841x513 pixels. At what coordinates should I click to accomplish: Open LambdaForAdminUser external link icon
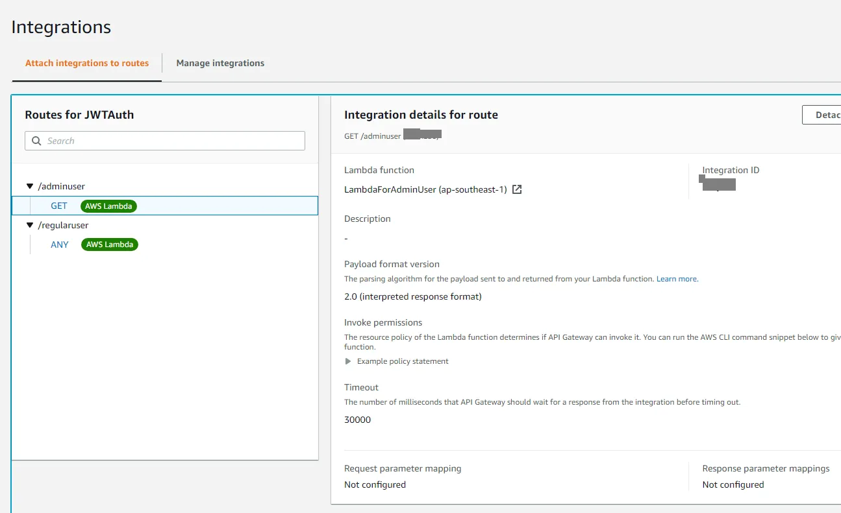tap(517, 189)
